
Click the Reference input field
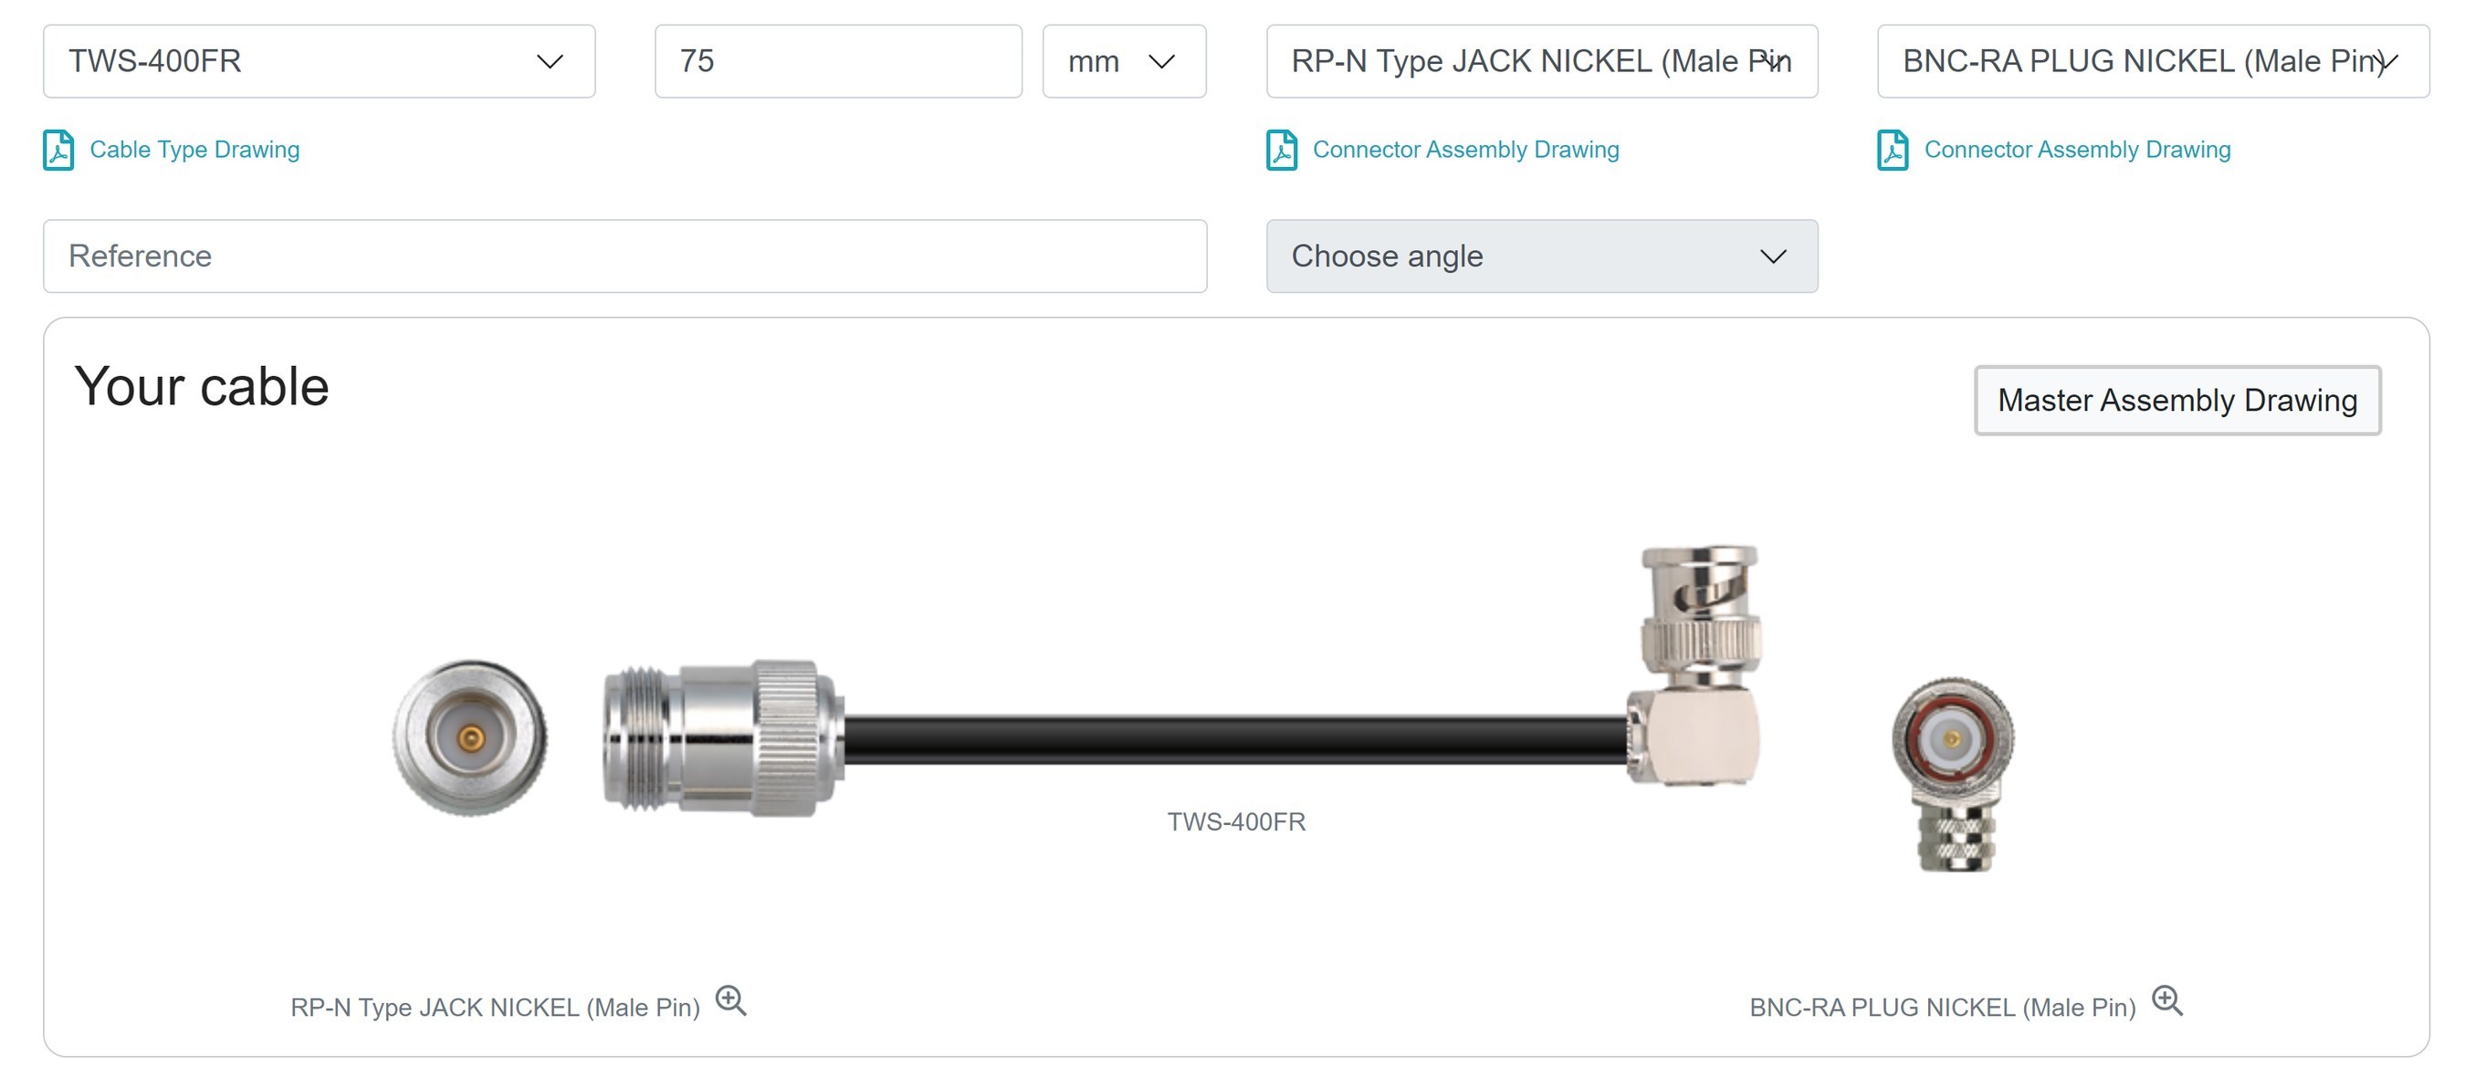pyautogui.click(x=624, y=256)
